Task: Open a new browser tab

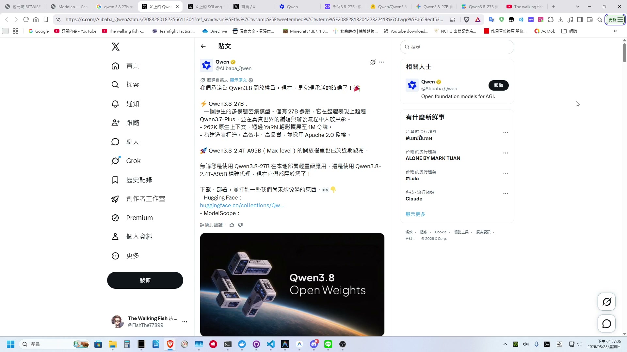Action: tap(554, 7)
